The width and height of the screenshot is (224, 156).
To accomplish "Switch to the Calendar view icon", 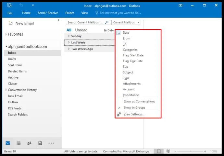I will [x=19, y=143].
